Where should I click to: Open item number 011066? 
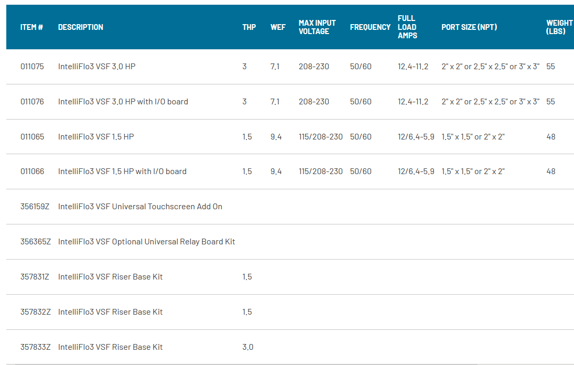coord(32,171)
